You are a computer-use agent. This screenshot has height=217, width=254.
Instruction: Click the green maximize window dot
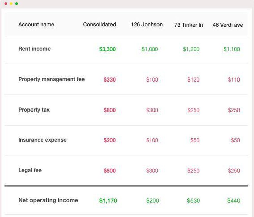tap(17, 4)
